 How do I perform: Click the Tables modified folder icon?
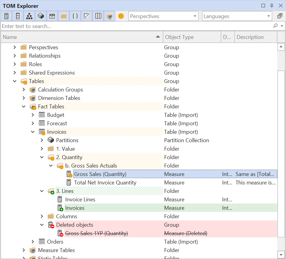[x=24, y=81]
